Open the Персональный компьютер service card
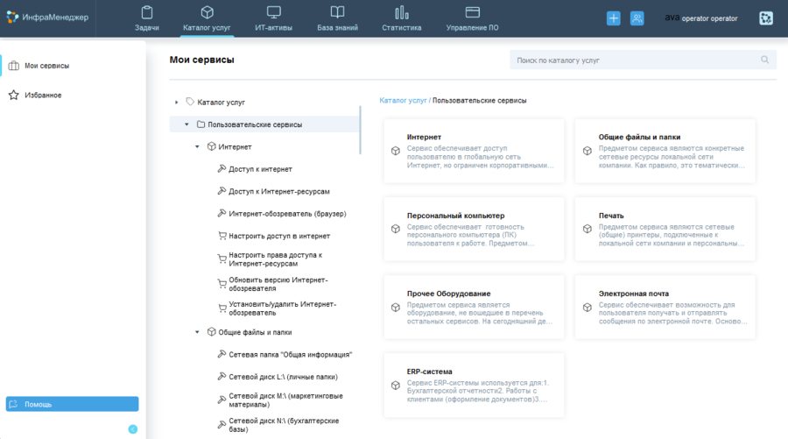Screen dimensions: 788x439 click(474, 229)
